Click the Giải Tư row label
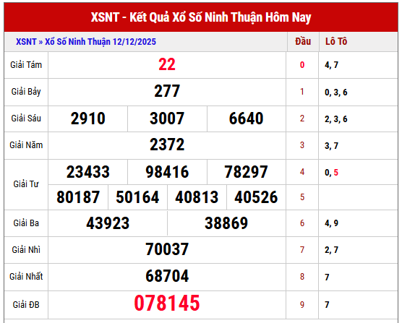The width and height of the screenshot is (402, 323). coord(26,184)
